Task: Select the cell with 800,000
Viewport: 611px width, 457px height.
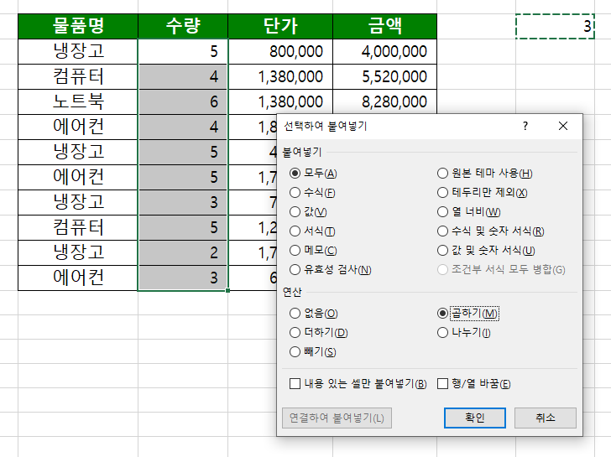Action: click(x=280, y=51)
